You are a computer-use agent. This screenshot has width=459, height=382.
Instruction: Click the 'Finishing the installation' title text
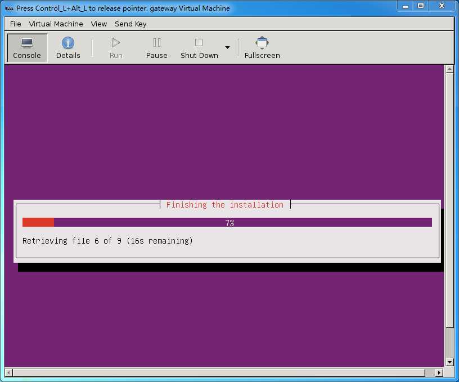click(x=225, y=205)
